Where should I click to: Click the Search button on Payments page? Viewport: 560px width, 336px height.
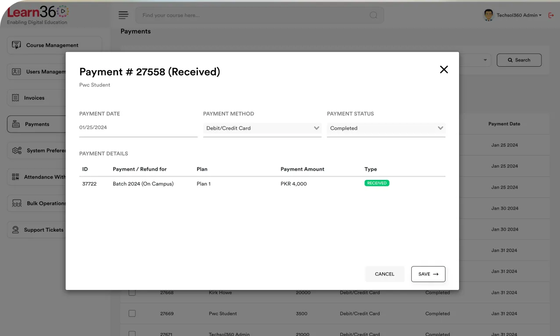click(519, 60)
